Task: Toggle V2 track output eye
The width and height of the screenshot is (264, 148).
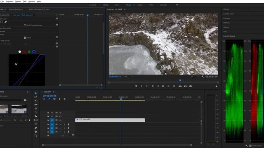Action: coord(60,116)
